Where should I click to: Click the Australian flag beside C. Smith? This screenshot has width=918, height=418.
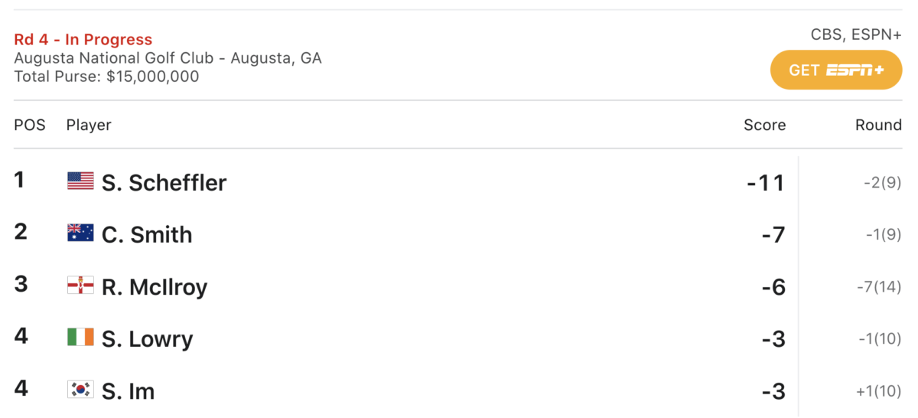tap(80, 233)
